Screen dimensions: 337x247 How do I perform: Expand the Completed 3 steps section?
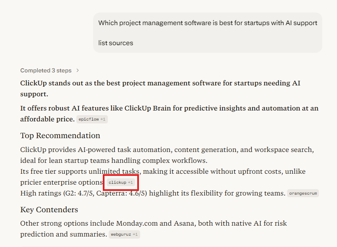[x=46, y=70]
